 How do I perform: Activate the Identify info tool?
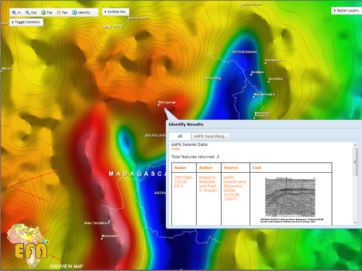[81, 12]
